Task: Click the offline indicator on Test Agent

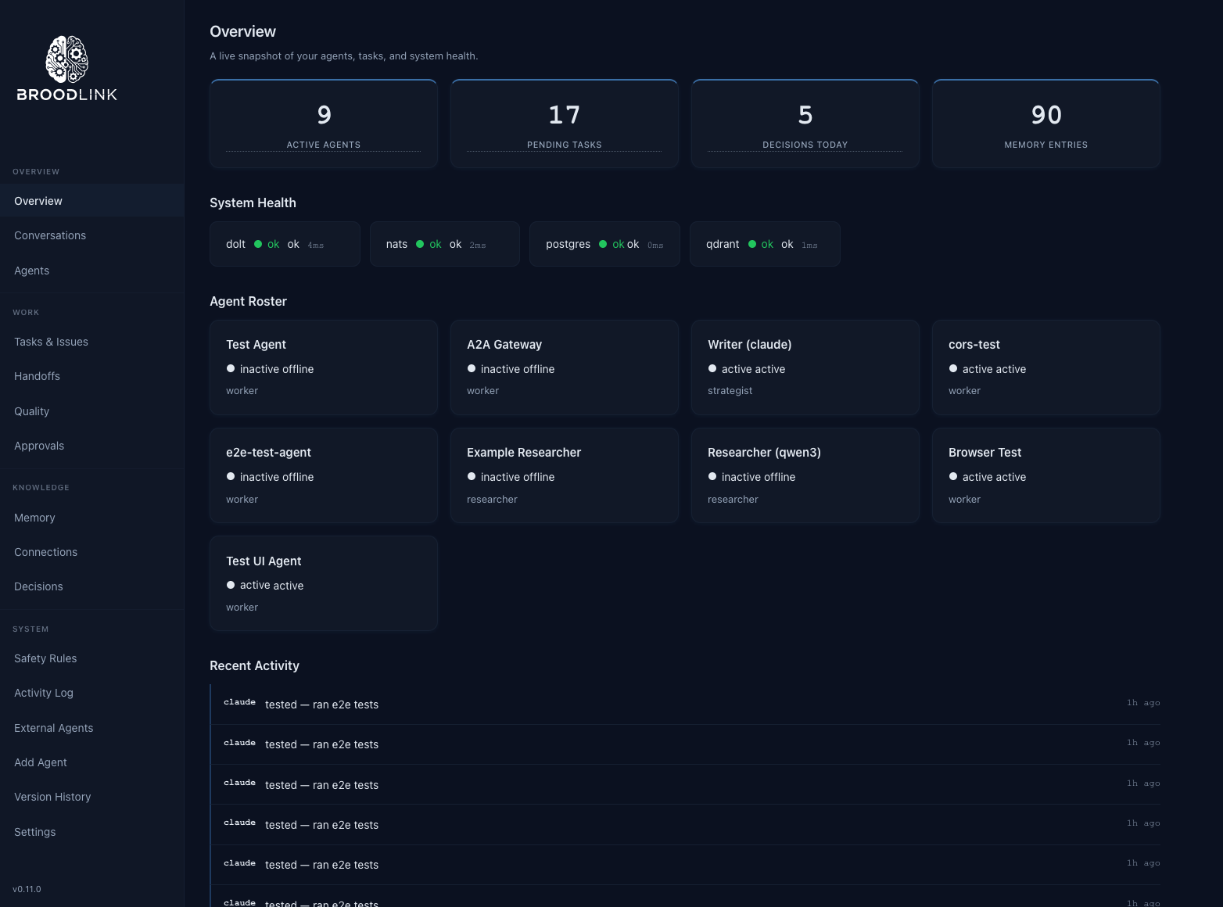Action: click(230, 368)
